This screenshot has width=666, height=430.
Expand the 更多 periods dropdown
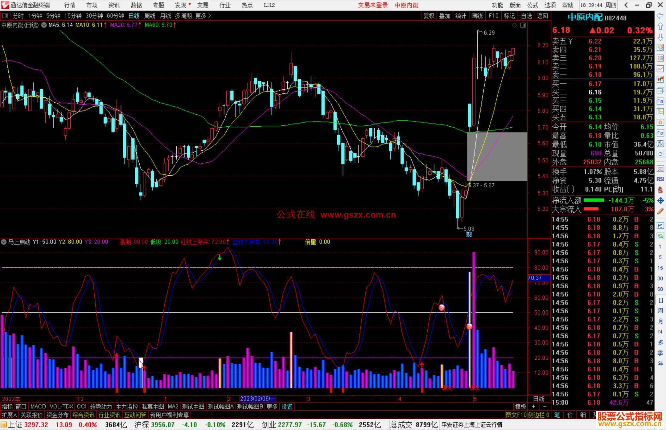pos(203,16)
